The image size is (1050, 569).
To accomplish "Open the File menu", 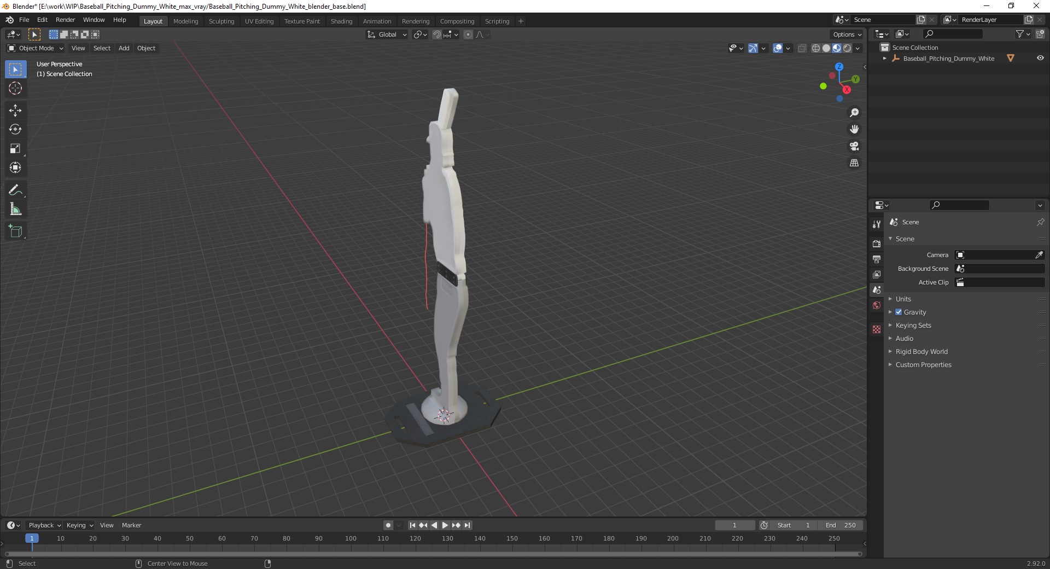I will (x=24, y=20).
